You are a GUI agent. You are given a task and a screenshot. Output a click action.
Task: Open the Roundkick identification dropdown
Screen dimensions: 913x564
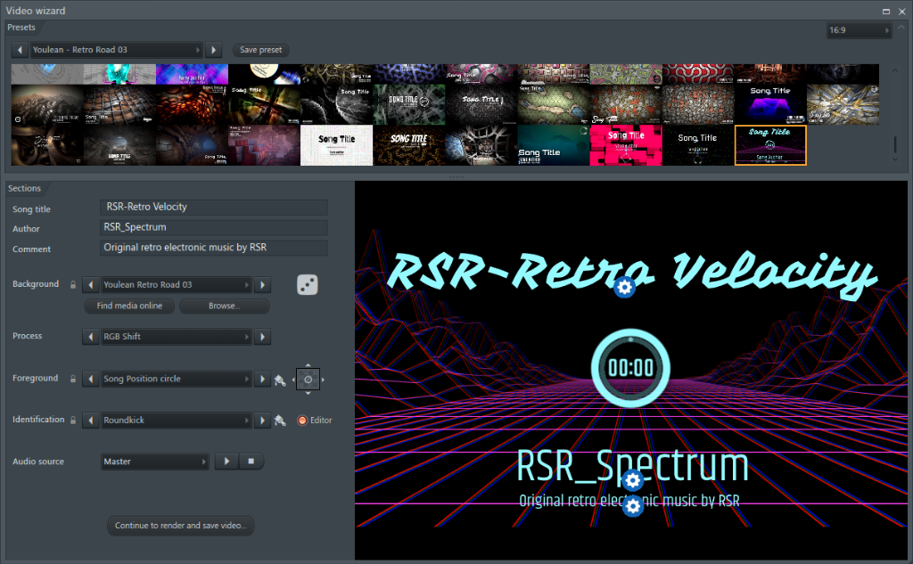[x=176, y=421]
